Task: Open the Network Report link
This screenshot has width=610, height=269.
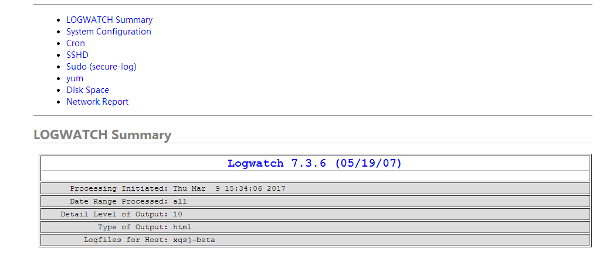Action: pos(97,102)
